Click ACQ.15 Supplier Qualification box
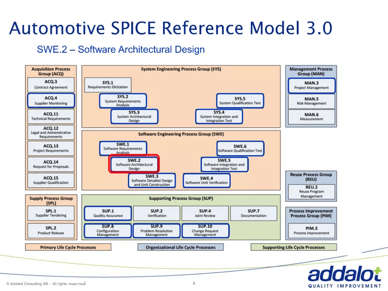The height and width of the screenshot is (291, 388). pyautogui.click(x=51, y=180)
